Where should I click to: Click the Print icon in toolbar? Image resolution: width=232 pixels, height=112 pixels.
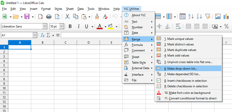49,17
